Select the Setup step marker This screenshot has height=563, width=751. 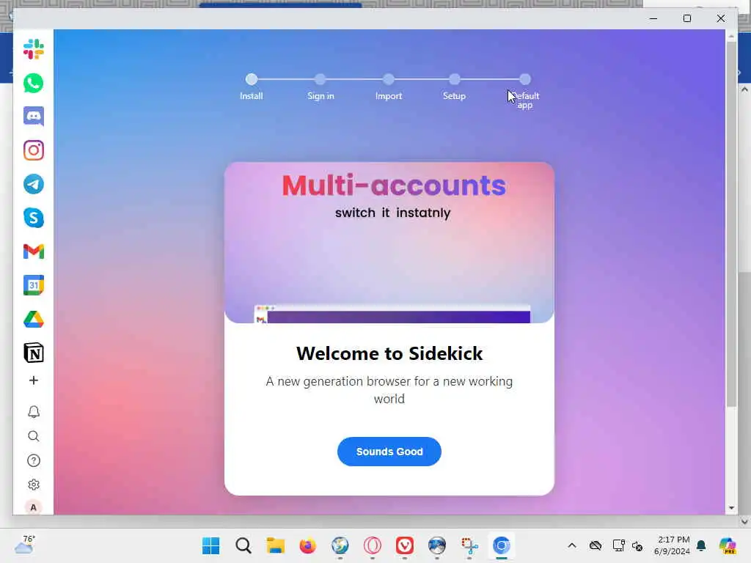pyautogui.click(x=455, y=79)
